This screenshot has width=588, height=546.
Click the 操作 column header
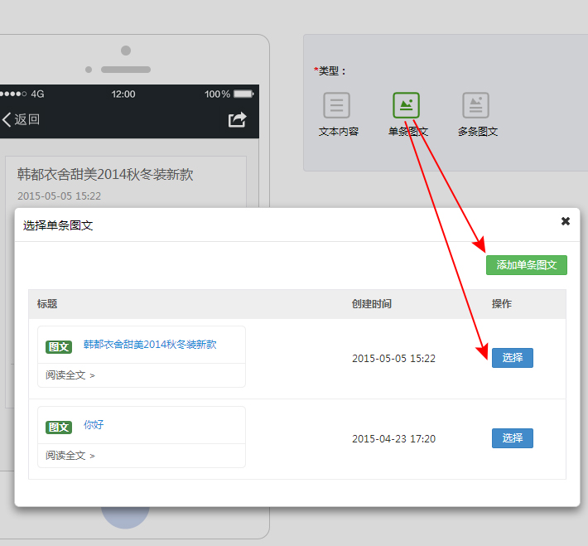502,304
